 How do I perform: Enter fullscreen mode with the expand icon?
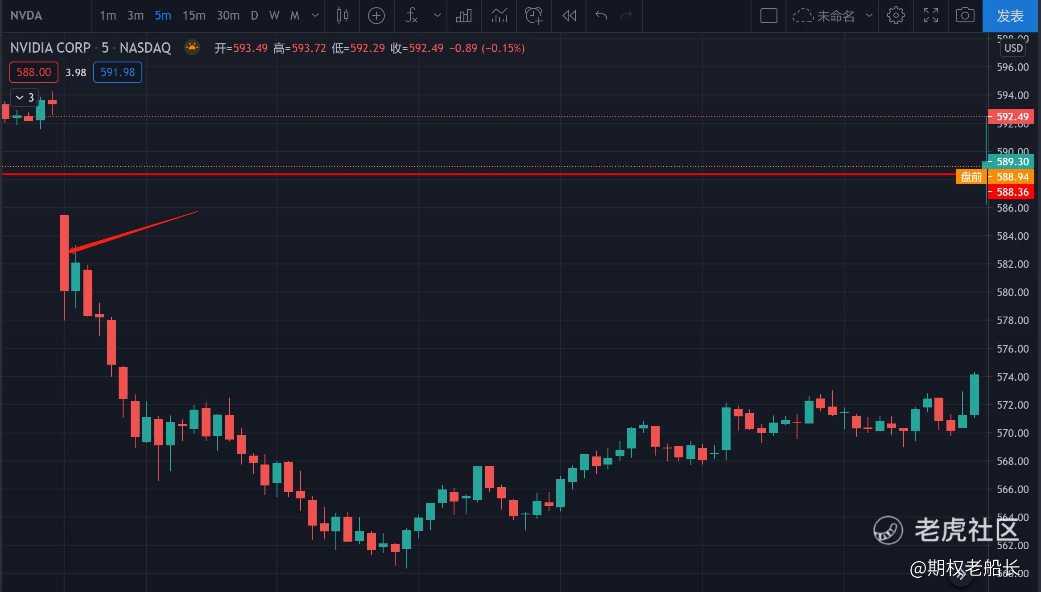tap(930, 16)
